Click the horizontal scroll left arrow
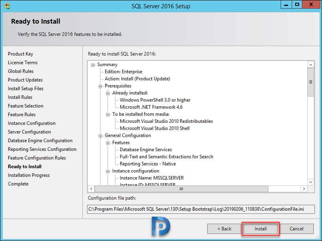Viewport: 322px width, 241px height. click(91, 189)
